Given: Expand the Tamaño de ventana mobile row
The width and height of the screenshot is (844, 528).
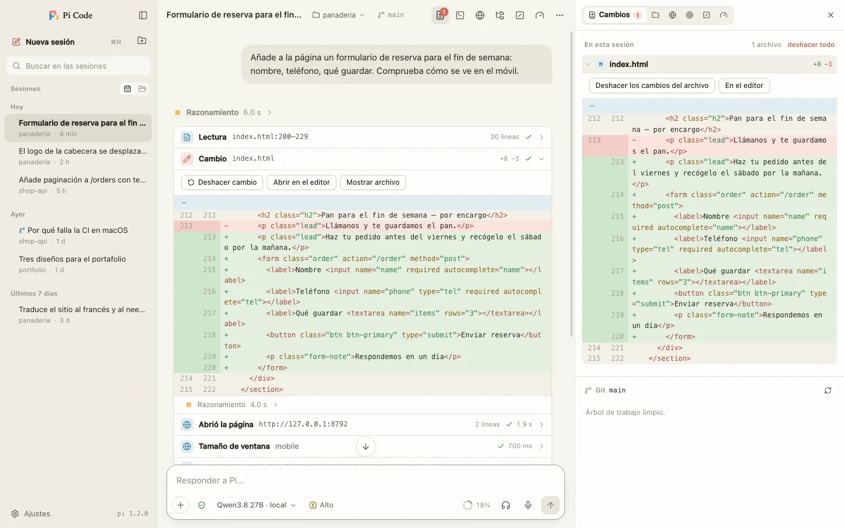Looking at the screenshot, I should click(x=363, y=446).
